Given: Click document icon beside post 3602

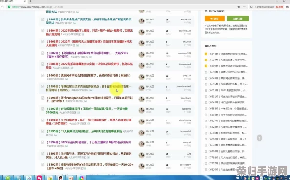Looking at the screenshot, I should pyautogui.click(x=43, y=53).
